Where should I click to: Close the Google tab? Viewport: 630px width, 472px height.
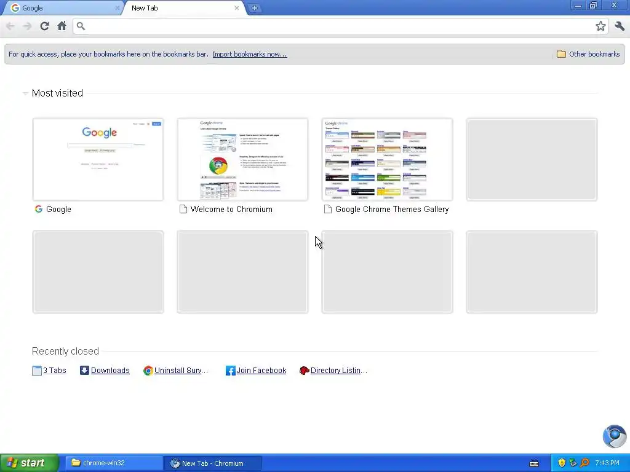pos(118,8)
